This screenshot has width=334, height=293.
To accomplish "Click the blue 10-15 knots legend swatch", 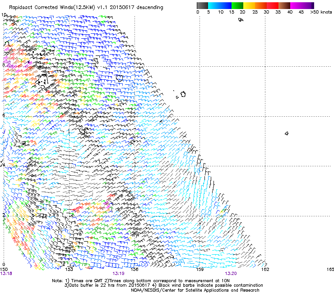I will [x=226, y=5].
